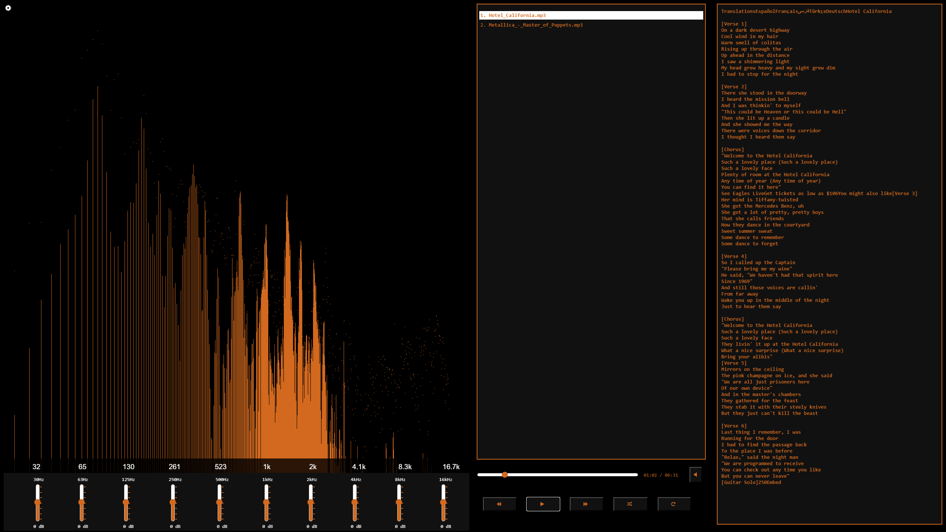
Task: Mute audio with speaker icon
Action: [x=695, y=475]
